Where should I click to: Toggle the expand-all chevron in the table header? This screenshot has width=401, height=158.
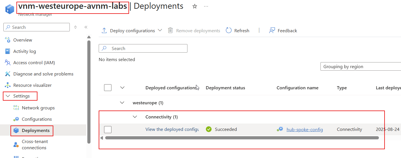122,88
